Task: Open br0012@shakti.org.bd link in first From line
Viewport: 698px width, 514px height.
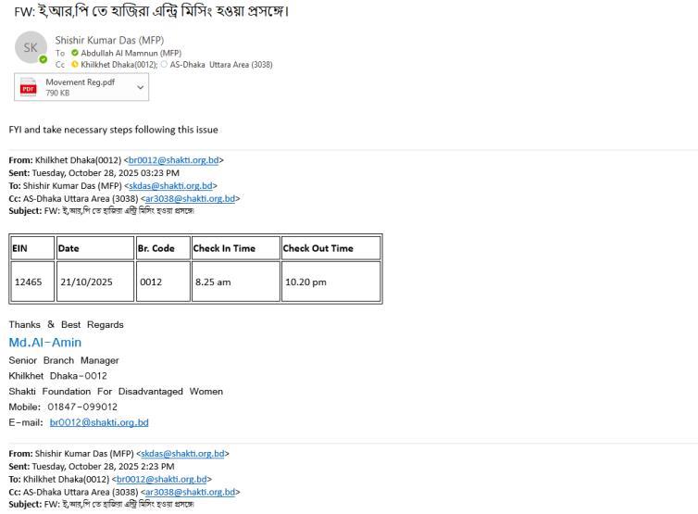Action: coord(173,160)
